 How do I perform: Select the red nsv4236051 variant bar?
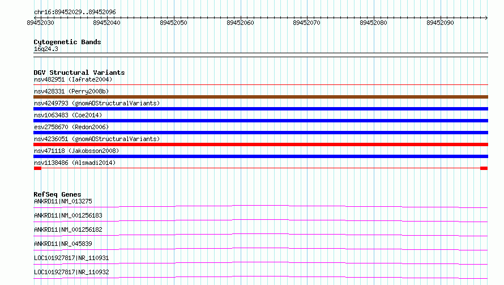click(x=260, y=144)
